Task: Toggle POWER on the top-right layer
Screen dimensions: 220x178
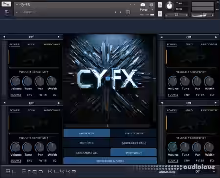Action: coord(172,44)
